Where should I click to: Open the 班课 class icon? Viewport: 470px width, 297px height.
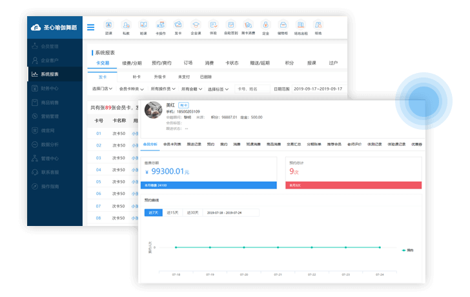click(143, 28)
